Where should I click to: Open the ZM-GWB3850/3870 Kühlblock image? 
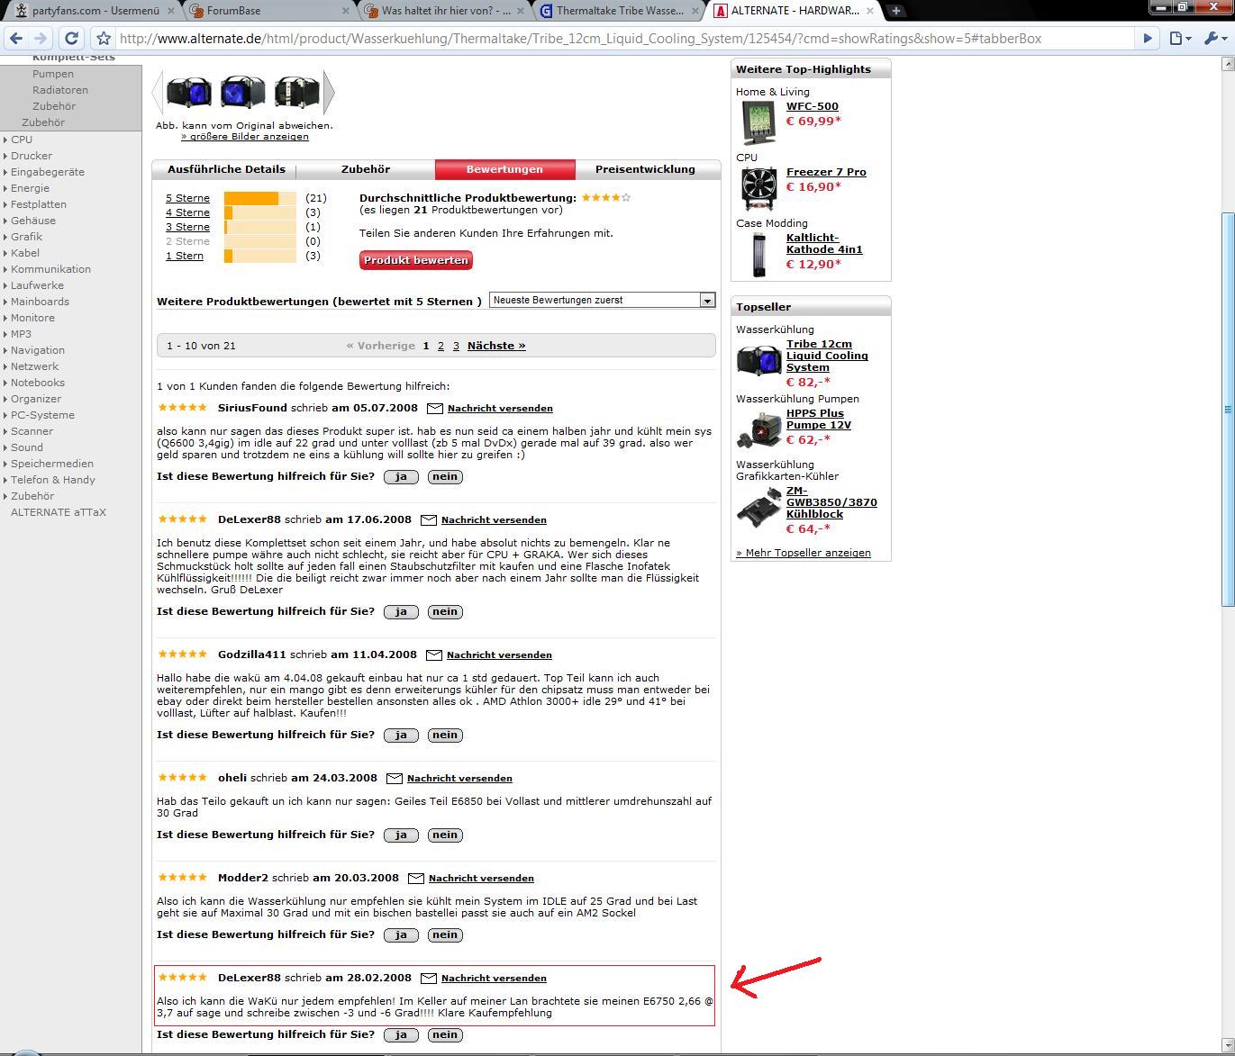point(758,509)
